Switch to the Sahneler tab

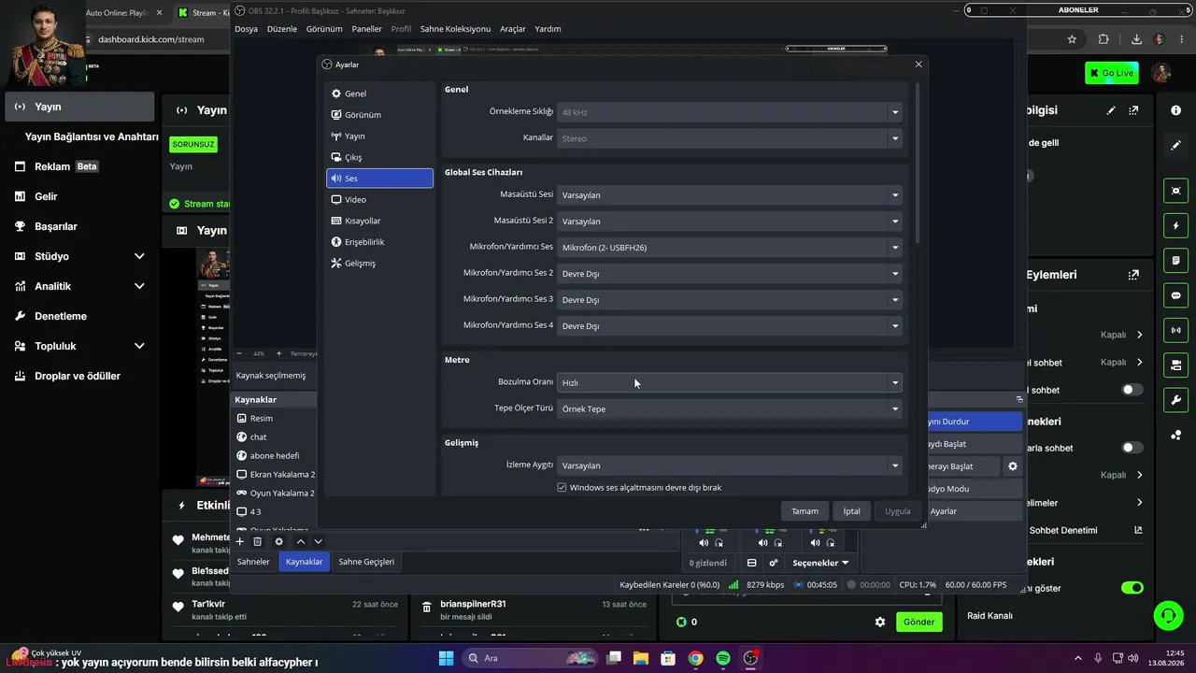point(253,562)
